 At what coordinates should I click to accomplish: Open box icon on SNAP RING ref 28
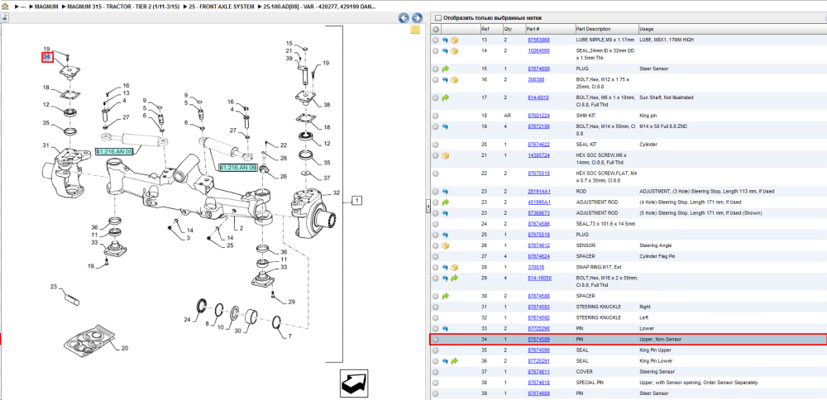pyautogui.click(x=454, y=267)
